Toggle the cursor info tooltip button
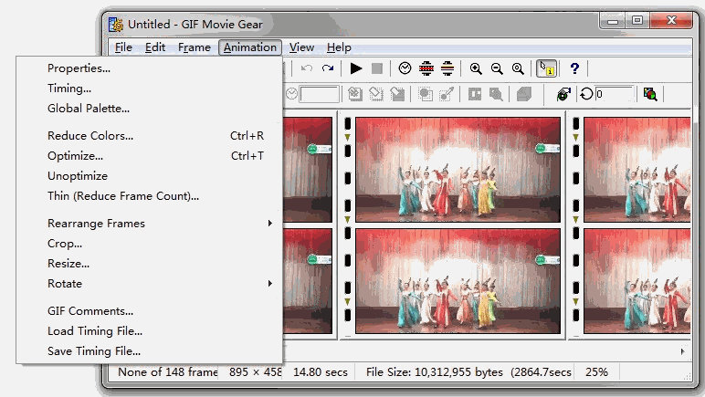 (x=547, y=68)
